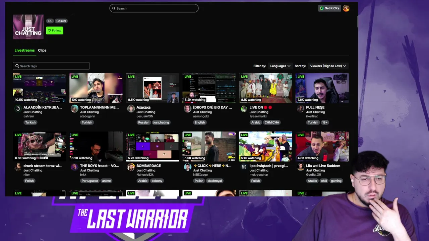The image size is (429, 241).
Task: Open NEEXcsgo channel avatar
Action: [x=188, y=167]
